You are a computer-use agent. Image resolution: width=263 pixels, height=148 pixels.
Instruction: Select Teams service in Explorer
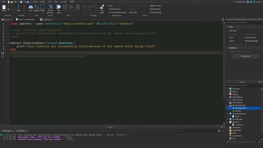[x=235, y=133]
